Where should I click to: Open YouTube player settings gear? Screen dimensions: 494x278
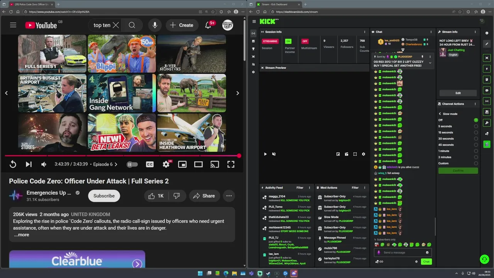tap(166, 164)
